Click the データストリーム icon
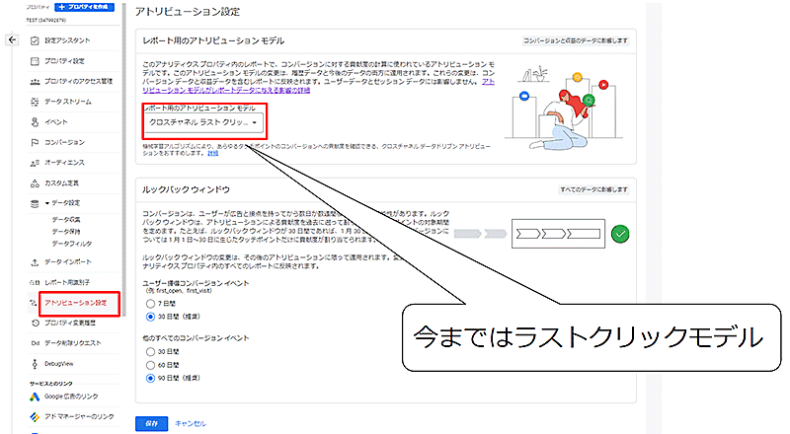Viewport: 790px width, 434px height. [35, 101]
